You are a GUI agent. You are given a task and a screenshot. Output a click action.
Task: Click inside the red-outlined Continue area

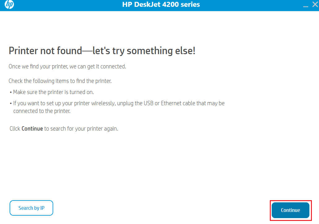click(x=290, y=210)
